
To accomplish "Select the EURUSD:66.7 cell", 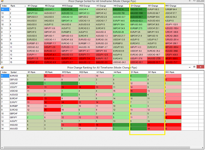I will coord(155,13).
